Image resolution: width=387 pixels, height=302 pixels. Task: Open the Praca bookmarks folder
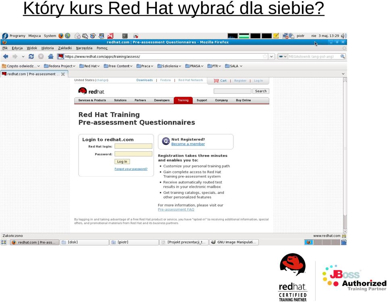tap(145, 66)
